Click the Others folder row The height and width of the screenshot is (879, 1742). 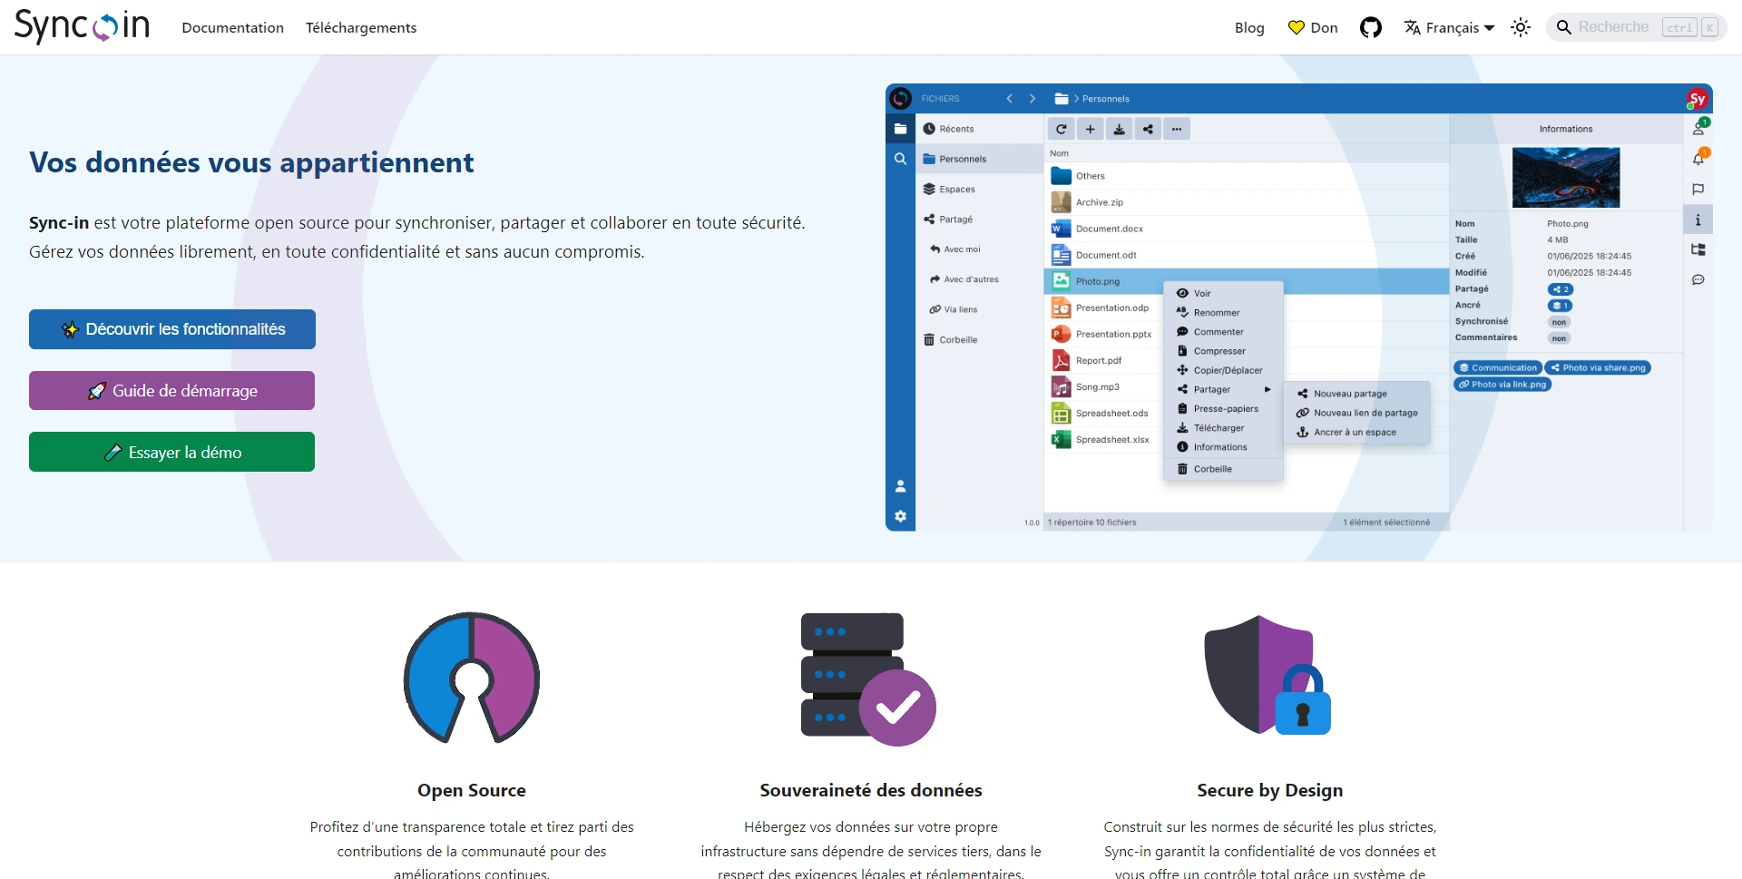(x=1247, y=176)
